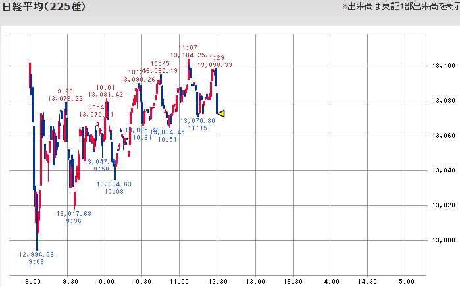Click the 13,104.25 high label
Image resolution: width=460 pixels, height=287 pixels.
(x=188, y=55)
